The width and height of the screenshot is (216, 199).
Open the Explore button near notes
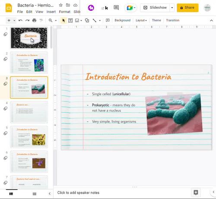pyautogui.click(x=196, y=193)
